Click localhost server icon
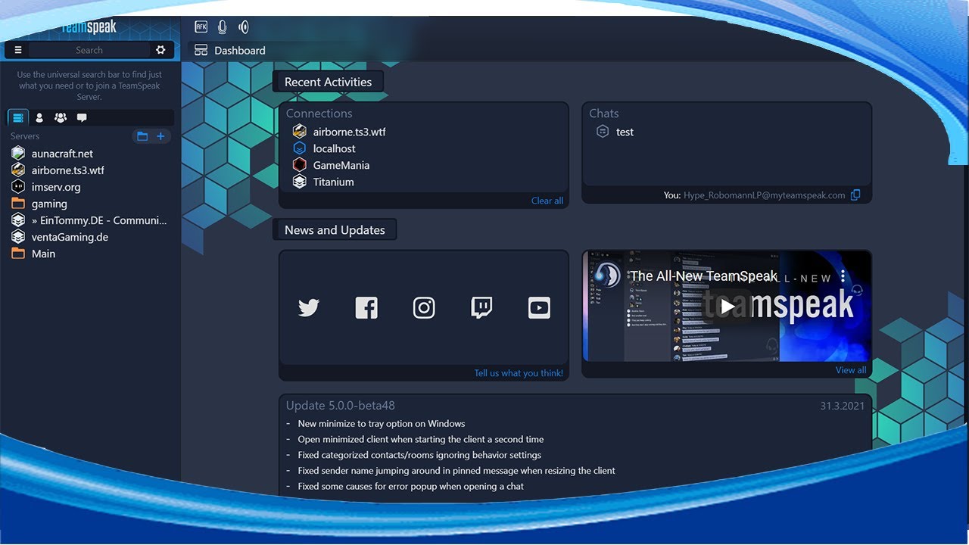The image size is (969, 545). (x=300, y=148)
